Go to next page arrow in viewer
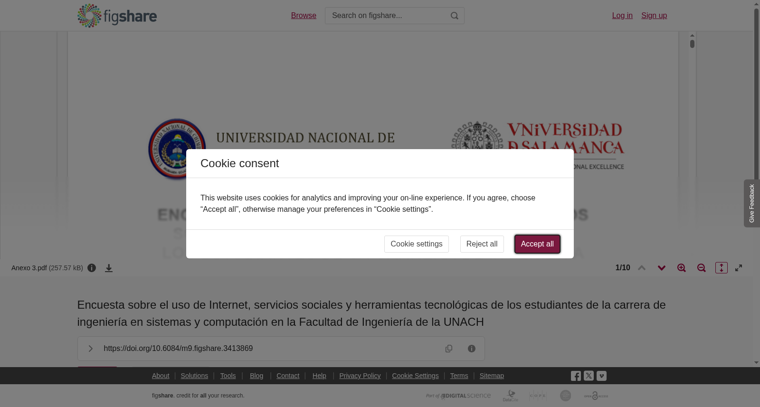 point(662,268)
